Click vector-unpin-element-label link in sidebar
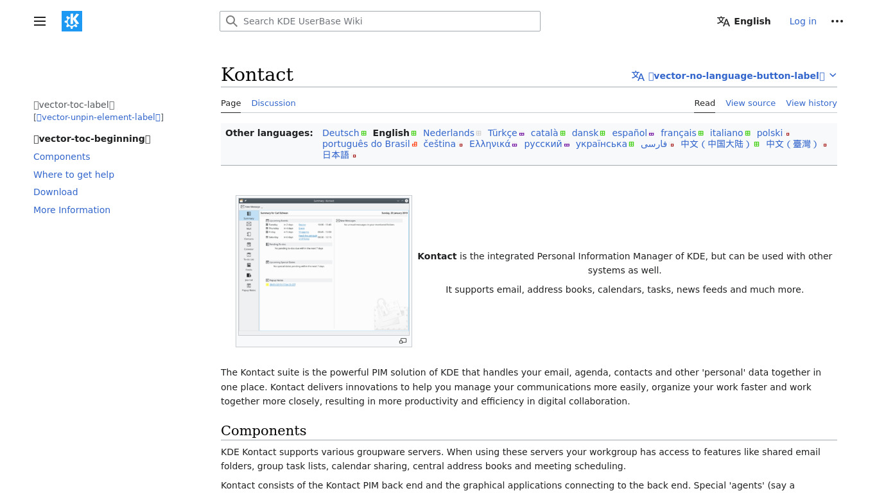 tap(98, 117)
